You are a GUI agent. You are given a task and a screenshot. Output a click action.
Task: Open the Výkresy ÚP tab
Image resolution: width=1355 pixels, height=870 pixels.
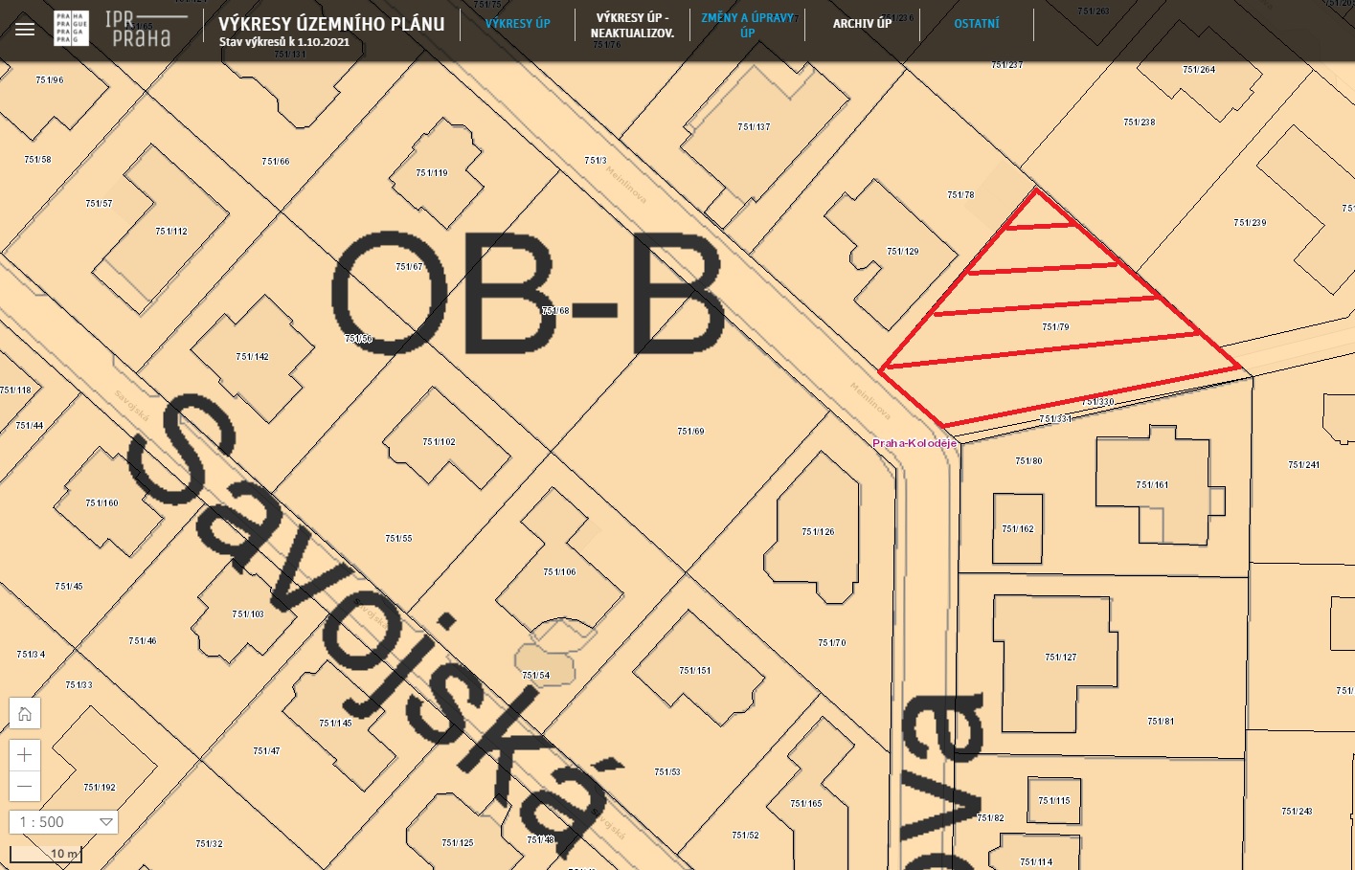click(517, 24)
